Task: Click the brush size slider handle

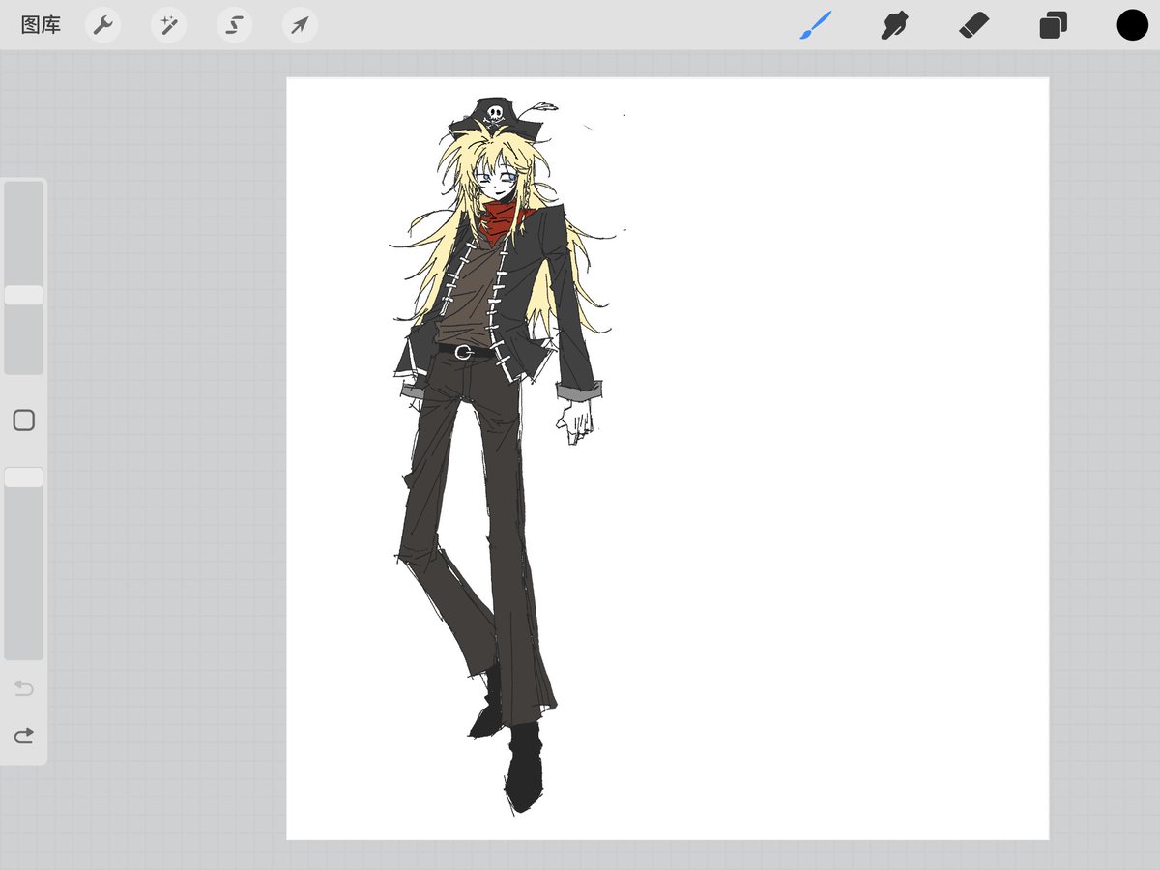Action: click(23, 295)
